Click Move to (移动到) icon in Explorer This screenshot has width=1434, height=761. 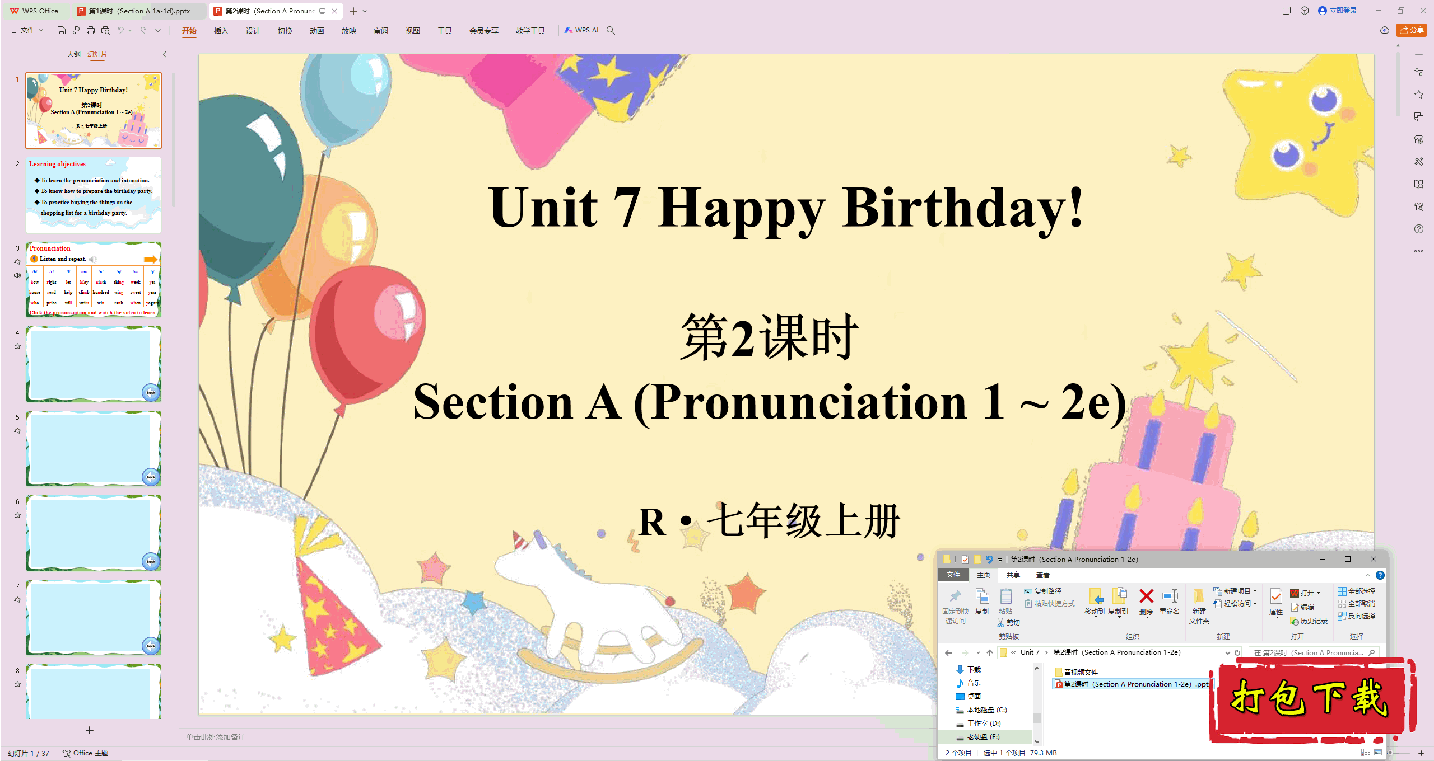1095,596
